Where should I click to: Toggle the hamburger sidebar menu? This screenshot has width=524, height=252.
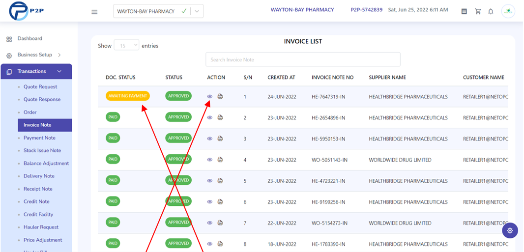[x=94, y=12]
